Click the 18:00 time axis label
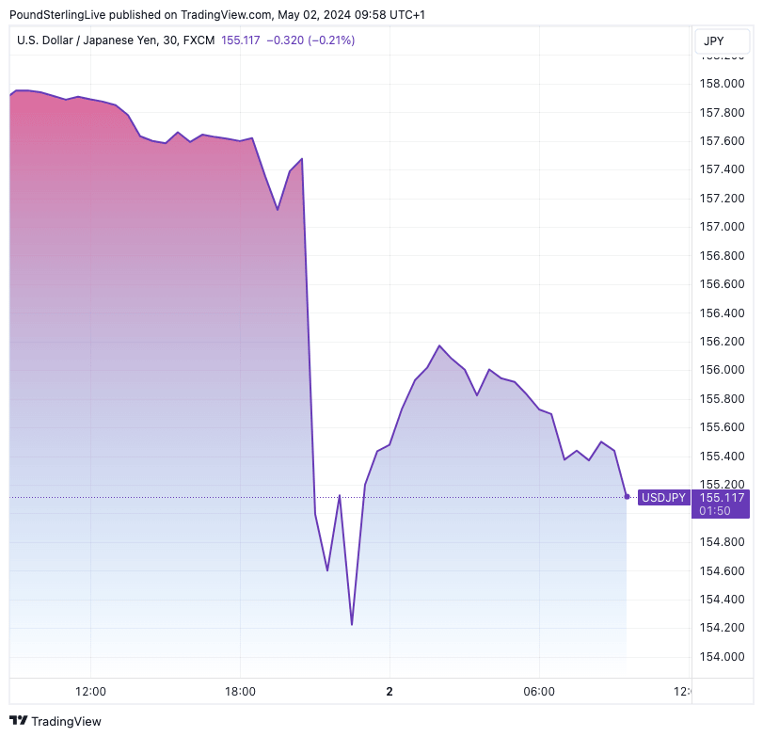This screenshot has height=737, width=763. (240, 691)
